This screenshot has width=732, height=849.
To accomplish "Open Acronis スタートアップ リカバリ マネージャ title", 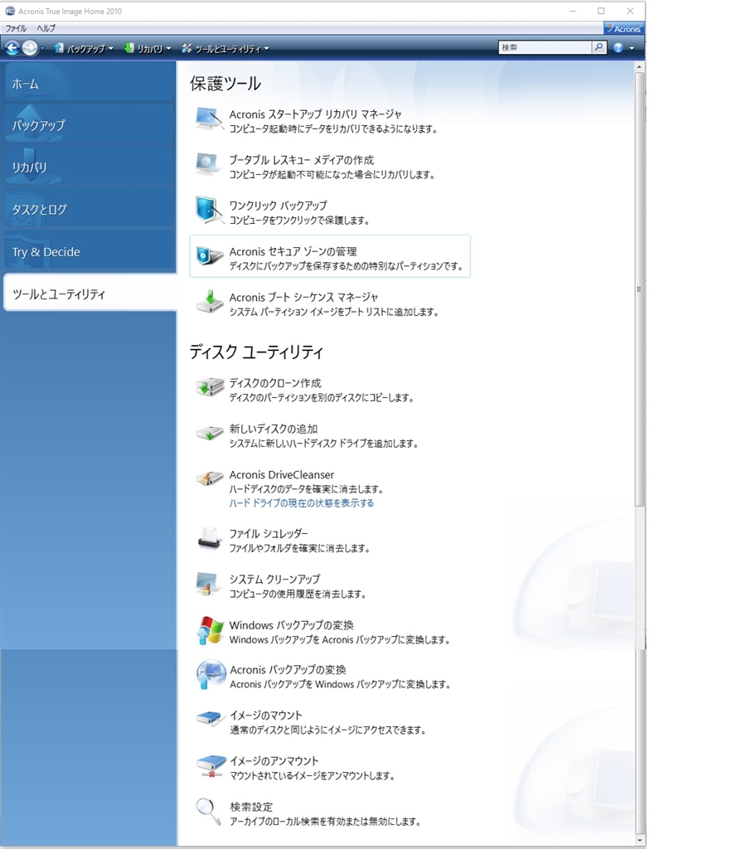I will (315, 114).
